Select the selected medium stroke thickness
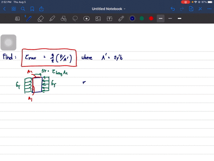 160,18
